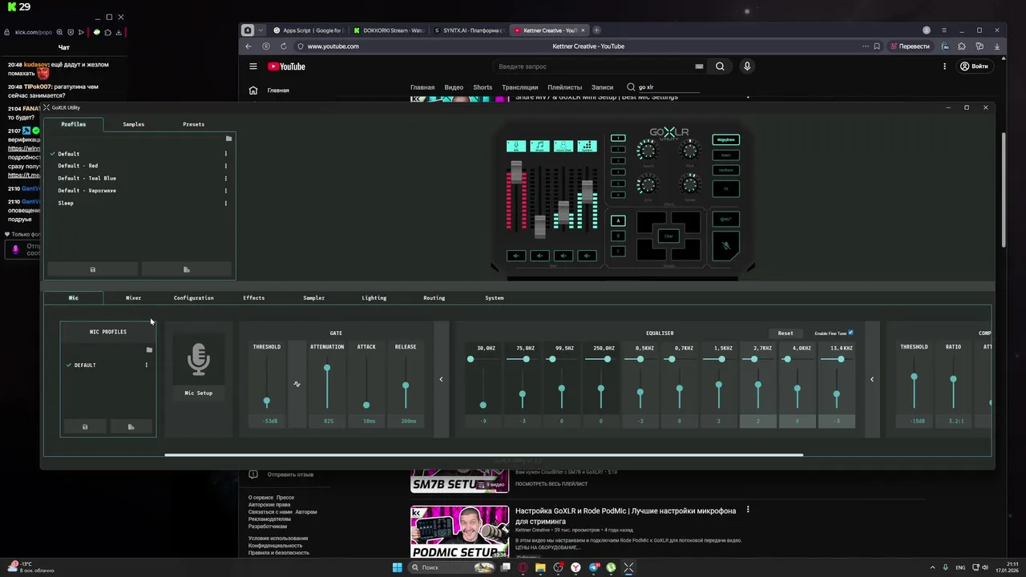Screen dimensions: 1026x577
Task: Open the Routing tab
Action: coord(434,298)
